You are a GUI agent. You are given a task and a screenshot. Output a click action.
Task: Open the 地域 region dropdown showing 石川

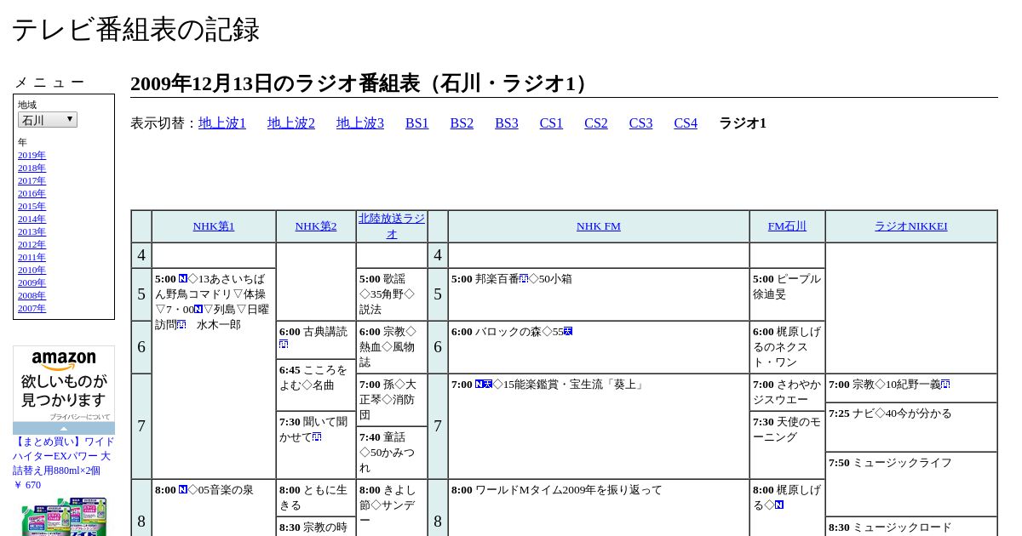coord(48,120)
